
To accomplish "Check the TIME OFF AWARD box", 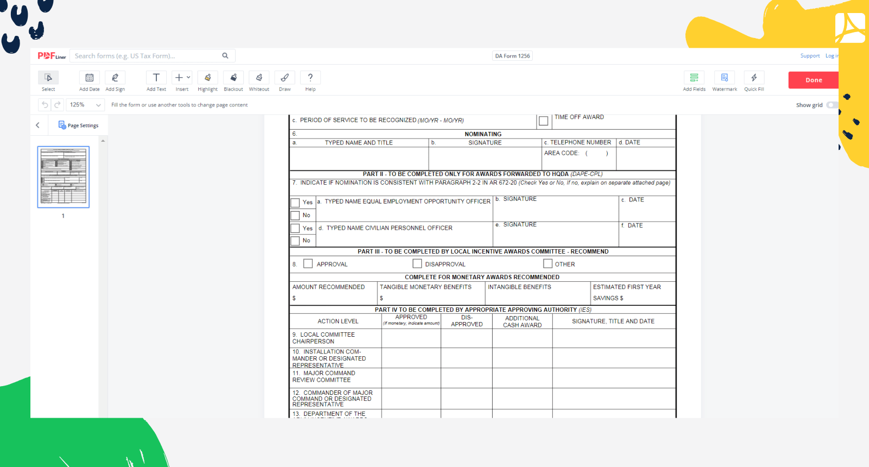I will tap(543, 121).
